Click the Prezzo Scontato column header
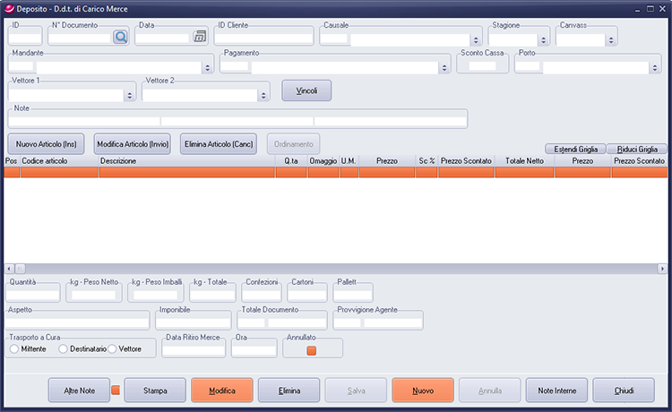The height and width of the screenshot is (412, 672). [x=465, y=160]
